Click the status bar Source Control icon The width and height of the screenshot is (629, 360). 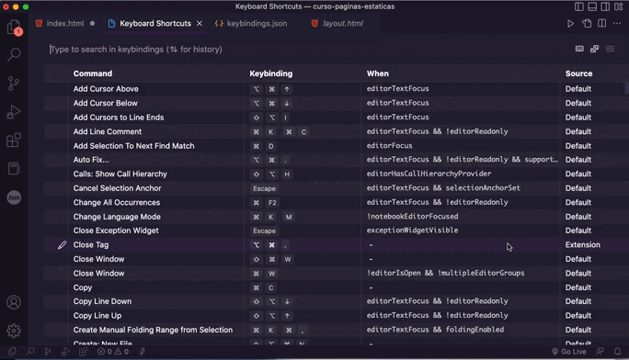48,352
